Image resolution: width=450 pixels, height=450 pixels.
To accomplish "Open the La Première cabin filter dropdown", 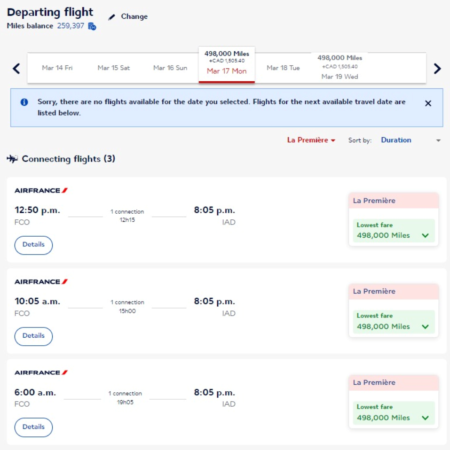I will 311,140.
